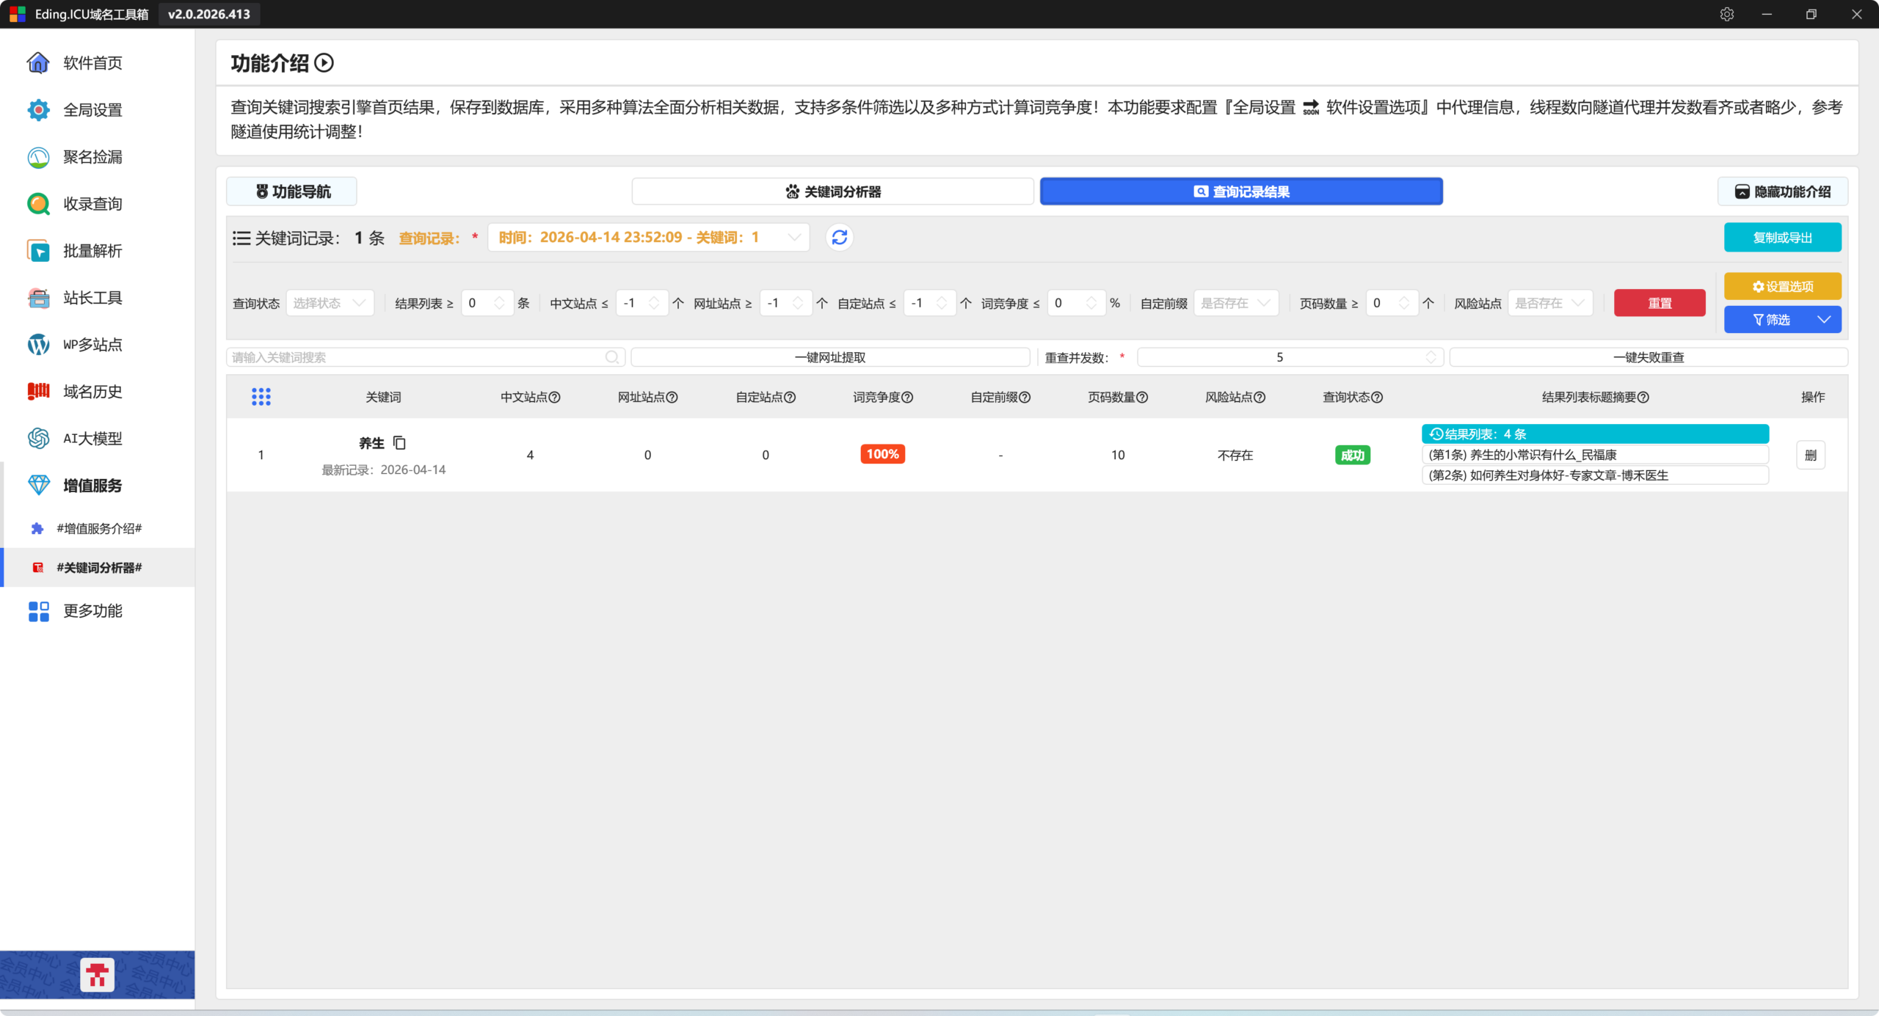Image resolution: width=1879 pixels, height=1016 pixels.
Task: Click the refresh icon beside query record dropdown
Action: 839,238
